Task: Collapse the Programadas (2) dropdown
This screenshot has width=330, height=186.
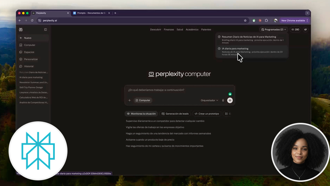Action: [x=274, y=30]
